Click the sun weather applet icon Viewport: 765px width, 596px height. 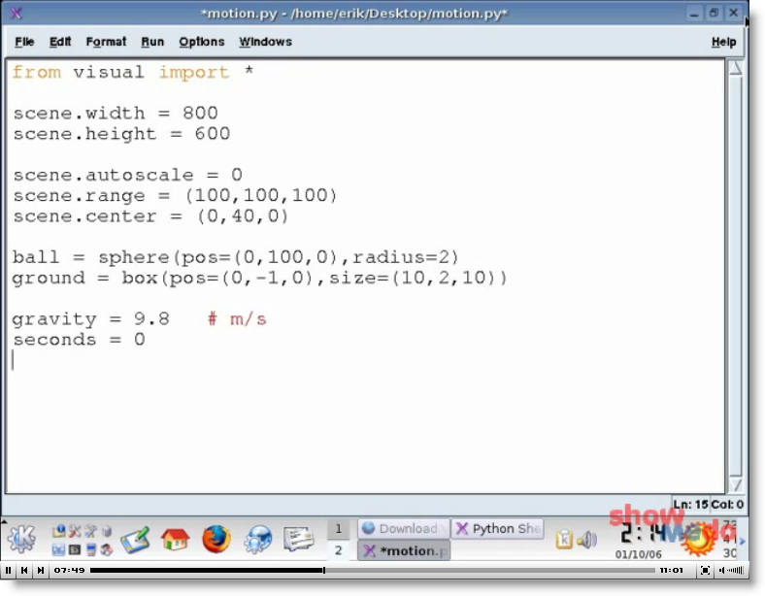click(x=698, y=541)
